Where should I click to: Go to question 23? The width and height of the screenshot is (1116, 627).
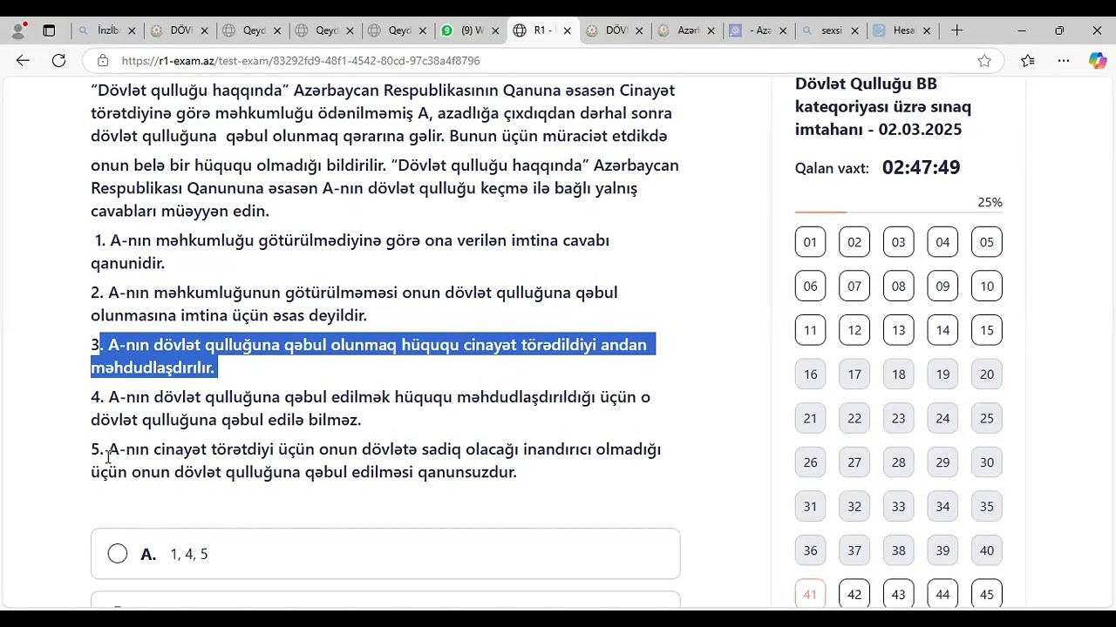click(x=898, y=418)
